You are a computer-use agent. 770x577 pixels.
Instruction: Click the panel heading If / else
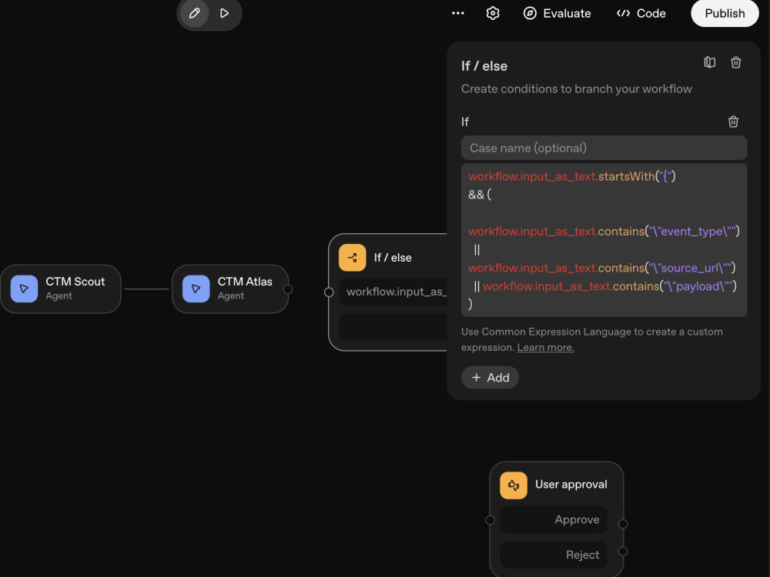click(x=484, y=66)
